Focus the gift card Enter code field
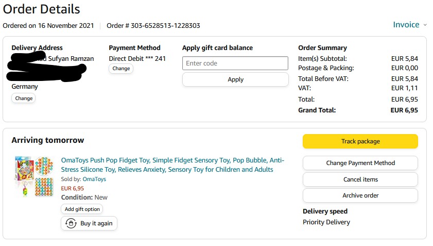 (235, 63)
